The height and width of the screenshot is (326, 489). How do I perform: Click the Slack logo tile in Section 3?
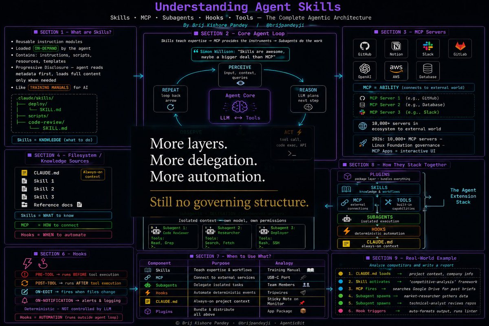[x=427, y=48]
